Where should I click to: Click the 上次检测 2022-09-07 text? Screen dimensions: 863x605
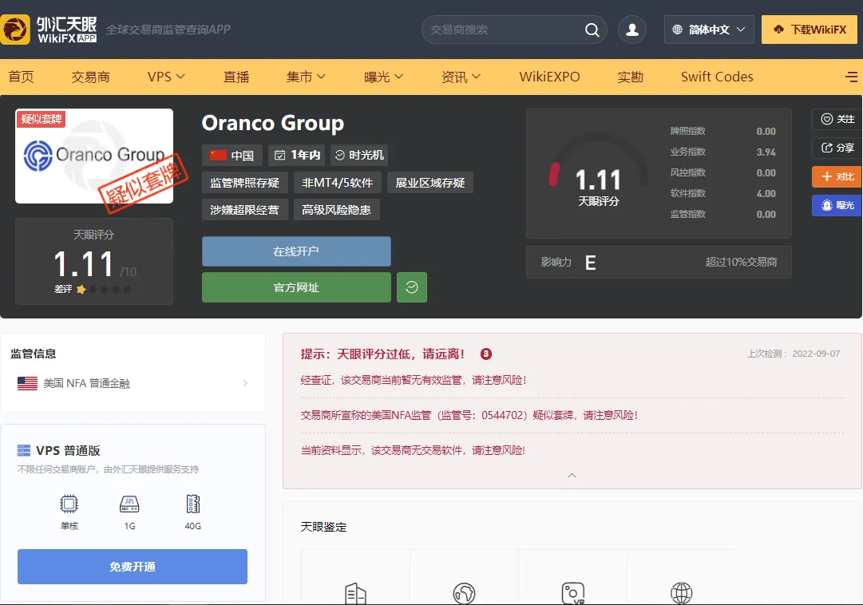[x=793, y=354]
